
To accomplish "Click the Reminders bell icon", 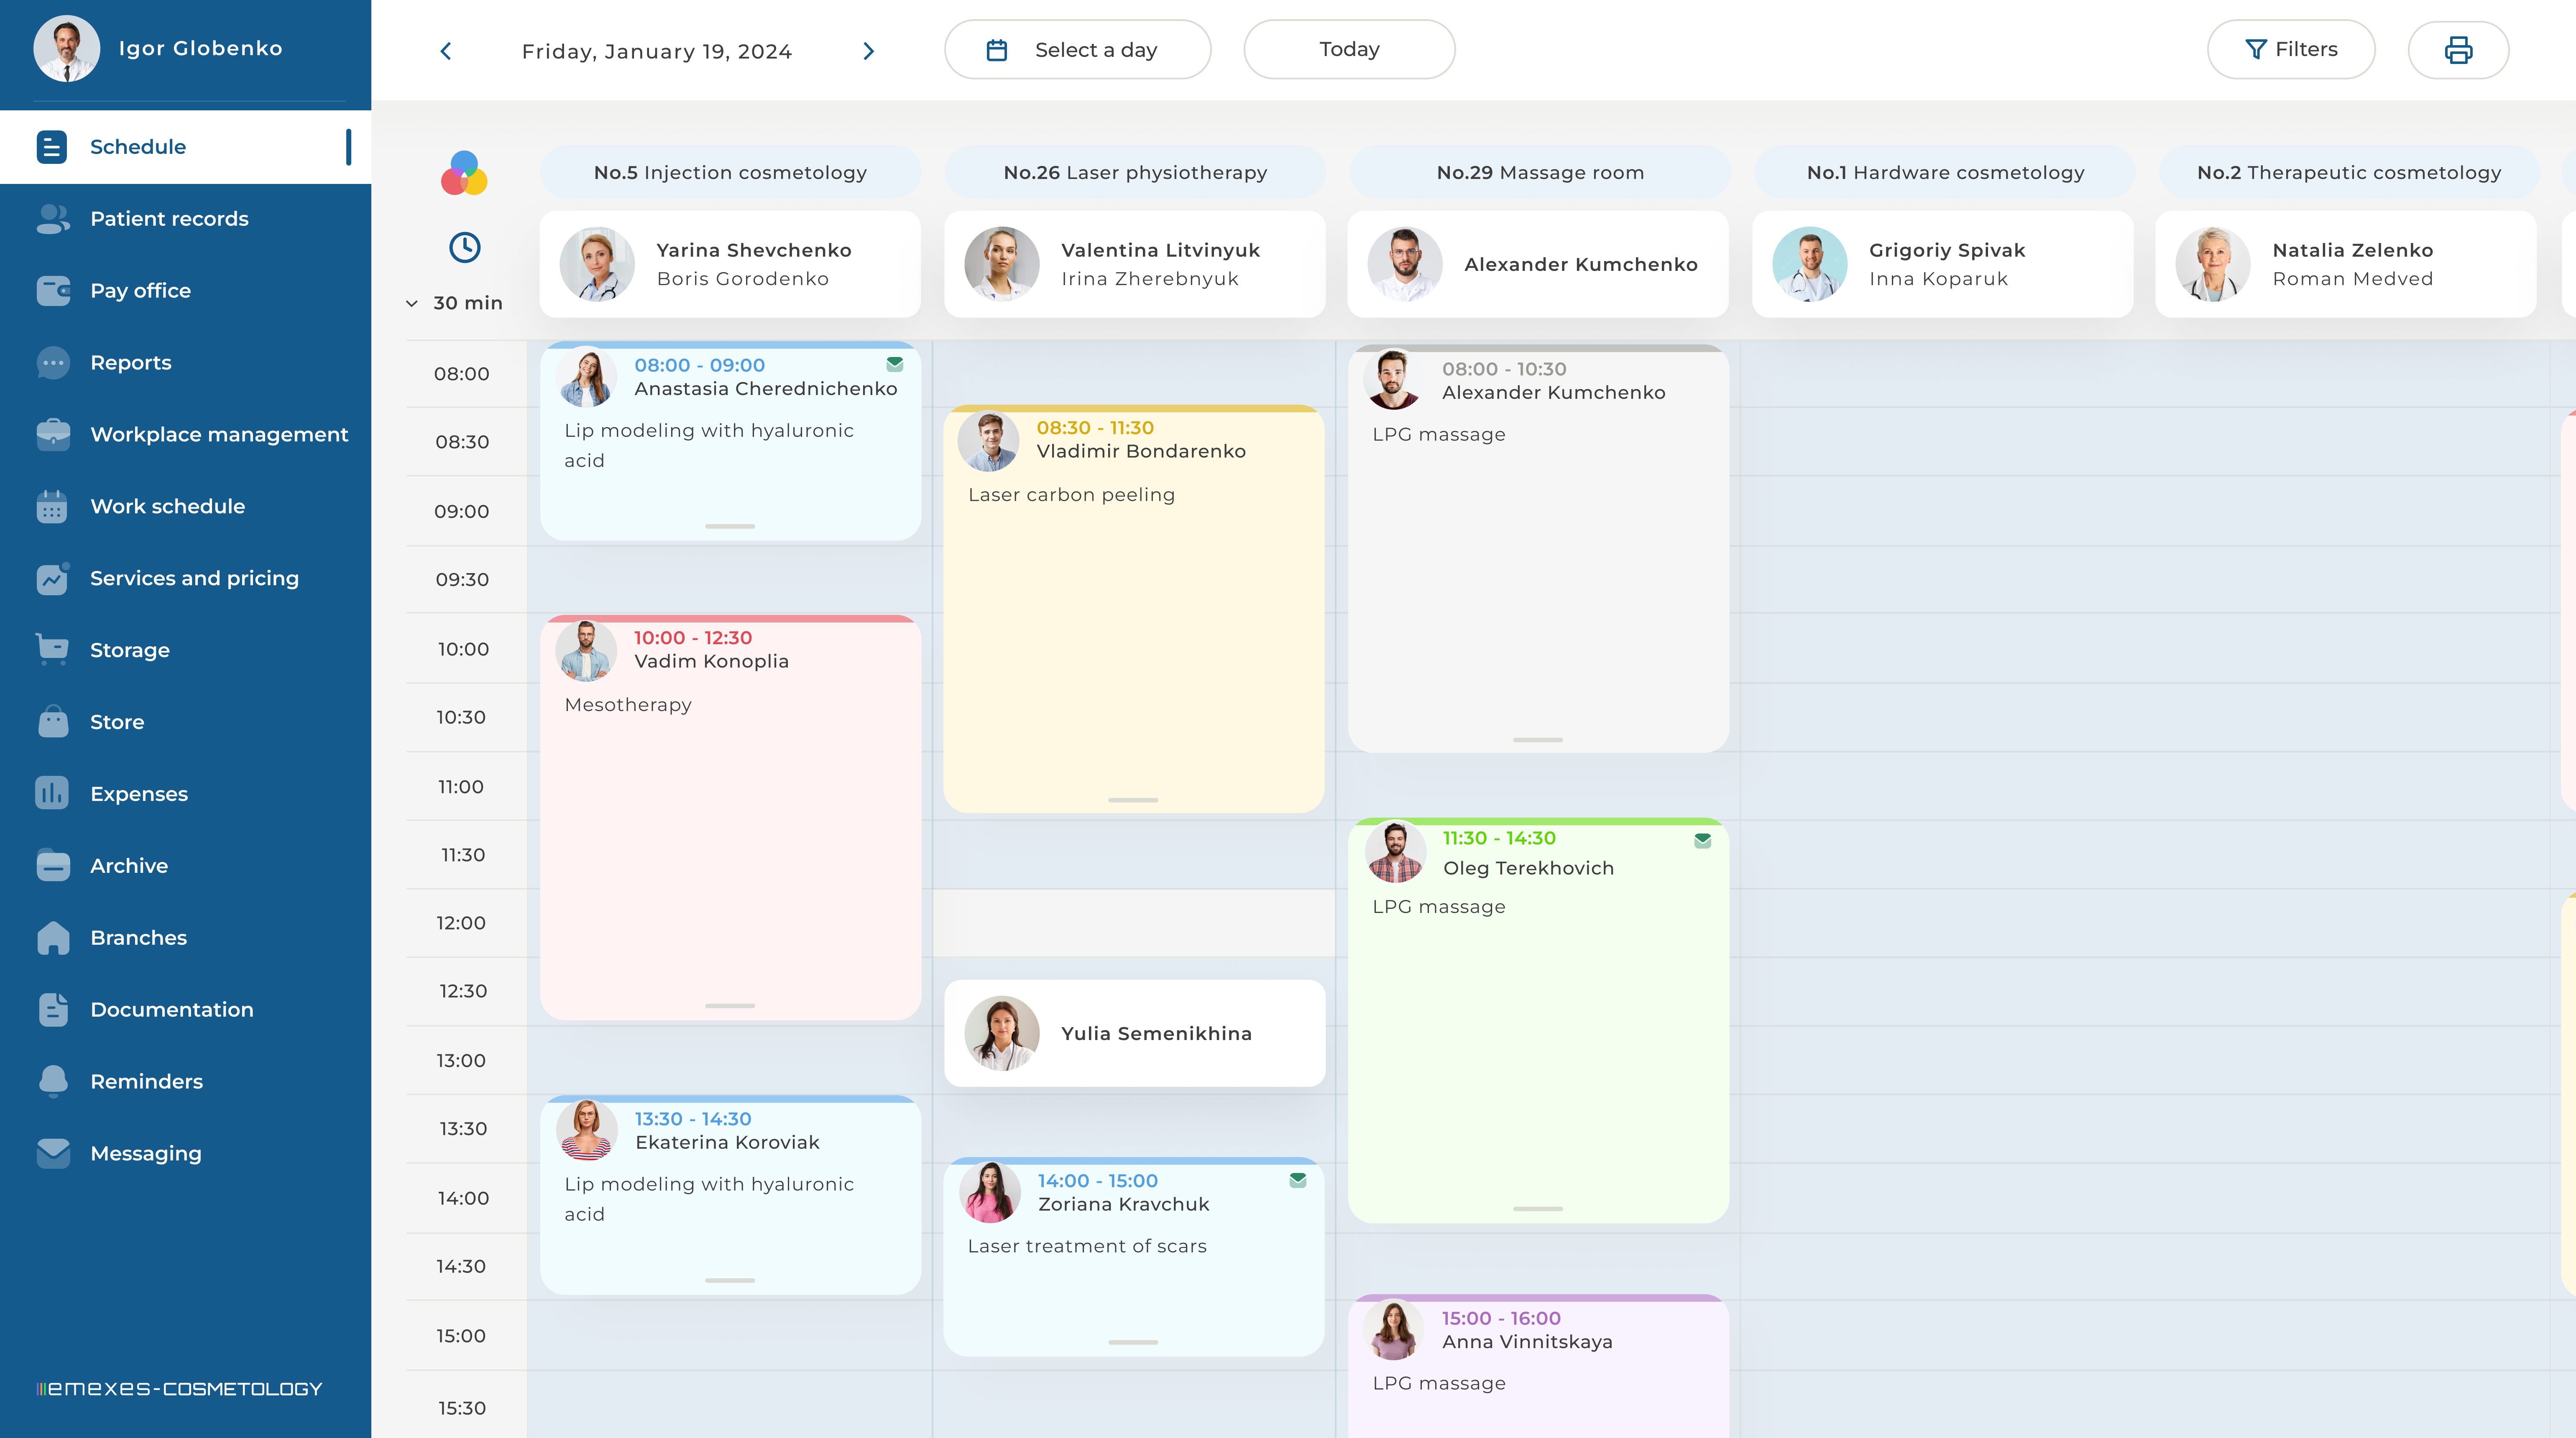I will 53,1081.
